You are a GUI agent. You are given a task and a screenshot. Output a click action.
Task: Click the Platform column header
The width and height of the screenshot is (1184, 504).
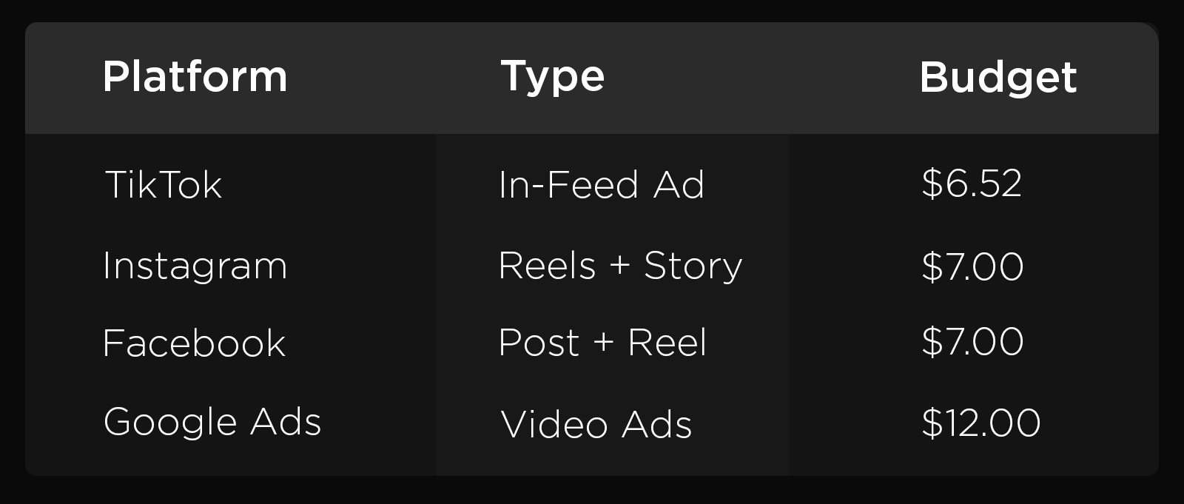coord(195,77)
